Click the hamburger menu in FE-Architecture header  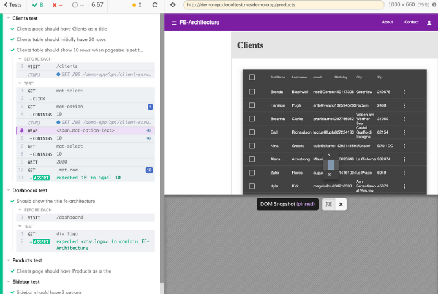[174, 23]
